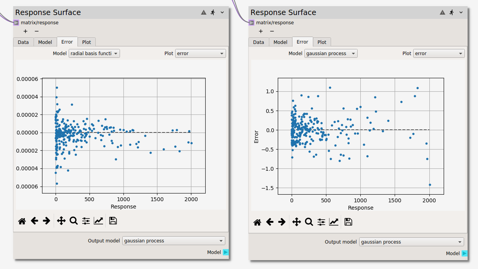Select the zoom magnifier tool in left panel
The height and width of the screenshot is (269, 478).
click(73, 221)
